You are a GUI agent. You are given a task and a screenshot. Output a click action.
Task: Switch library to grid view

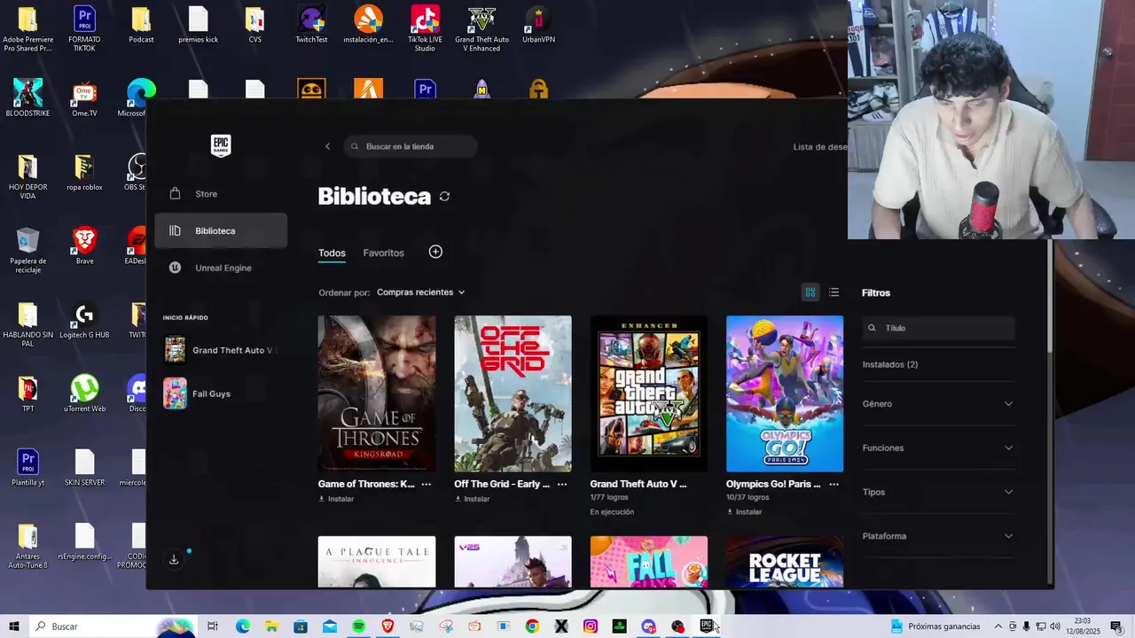[x=810, y=292]
